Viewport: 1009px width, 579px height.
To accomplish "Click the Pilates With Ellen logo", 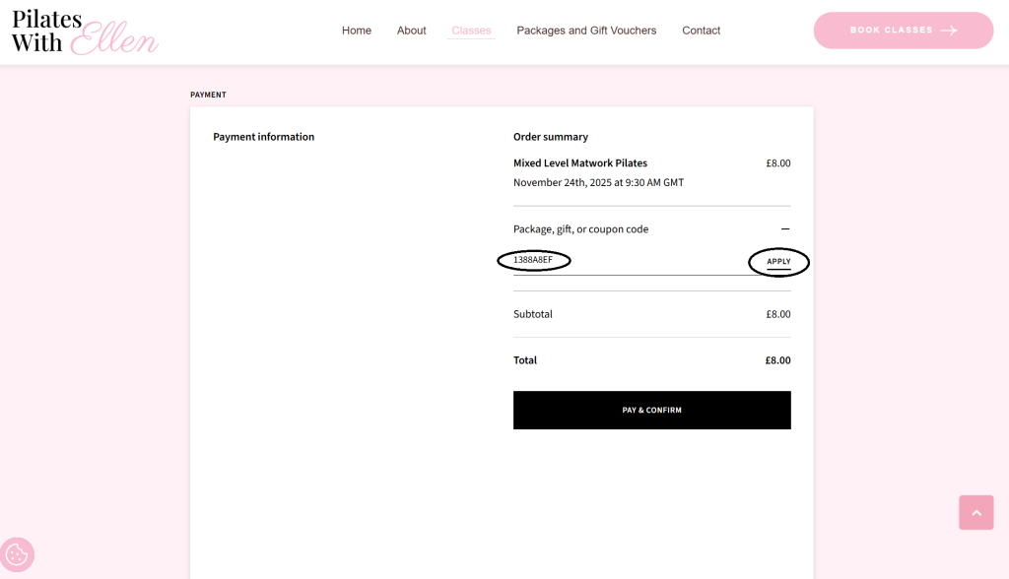I will 84,32.
